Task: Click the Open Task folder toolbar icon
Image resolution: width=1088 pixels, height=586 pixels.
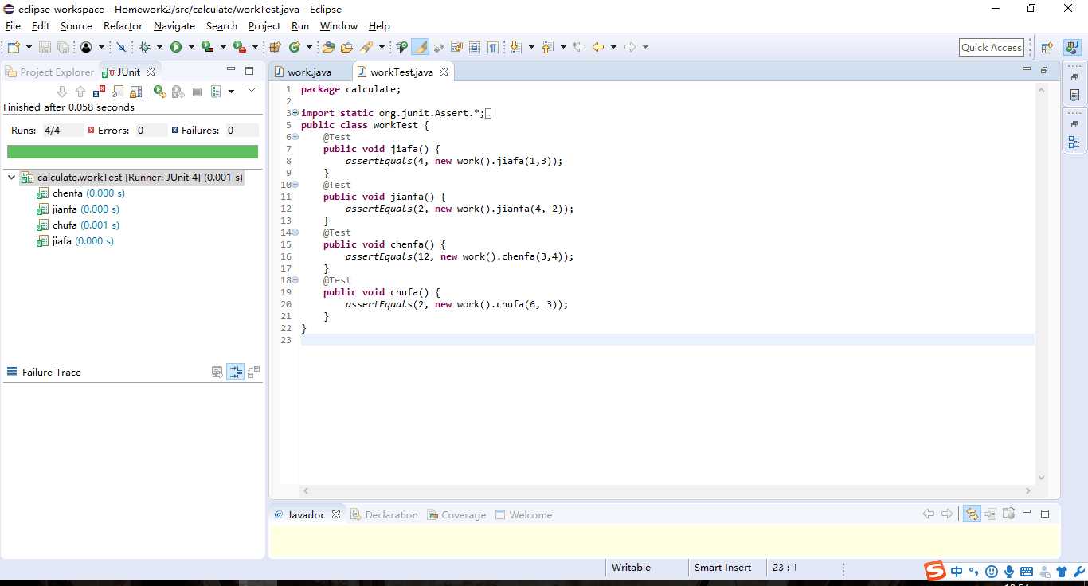Action: click(346, 48)
